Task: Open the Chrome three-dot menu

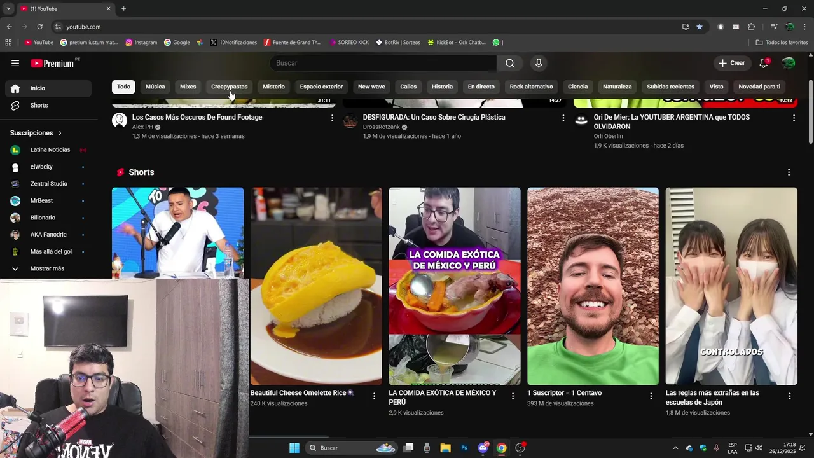Action: [x=805, y=27]
